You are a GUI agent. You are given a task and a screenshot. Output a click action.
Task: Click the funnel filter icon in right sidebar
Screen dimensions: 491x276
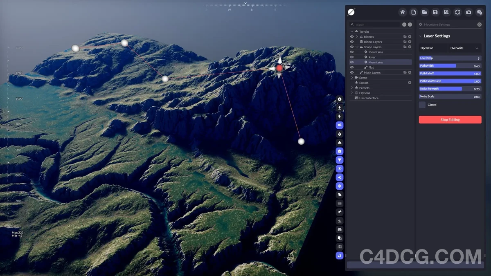click(x=340, y=159)
